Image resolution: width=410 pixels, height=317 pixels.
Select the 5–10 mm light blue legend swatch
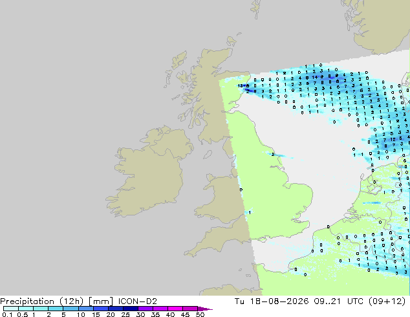pyautogui.click(x=70, y=309)
